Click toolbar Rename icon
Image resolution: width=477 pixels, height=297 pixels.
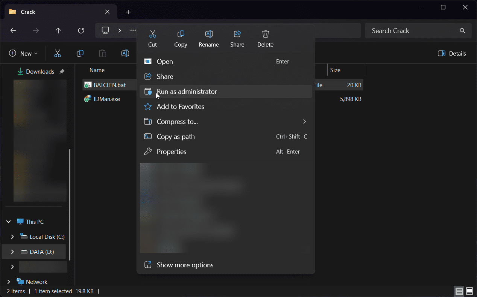click(x=125, y=54)
